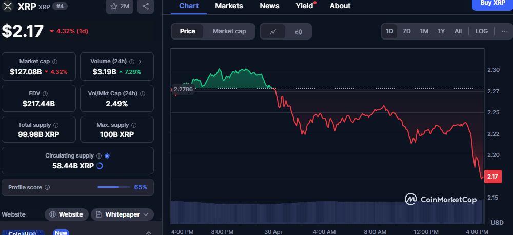Open the Yield tab
The width and height of the screenshot is (513, 235).
click(305, 6)
